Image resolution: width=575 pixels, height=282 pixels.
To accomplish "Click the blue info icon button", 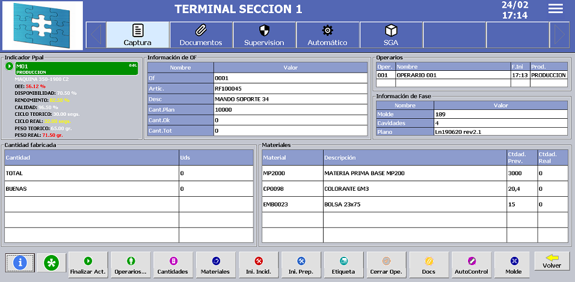I will point(21,263).
